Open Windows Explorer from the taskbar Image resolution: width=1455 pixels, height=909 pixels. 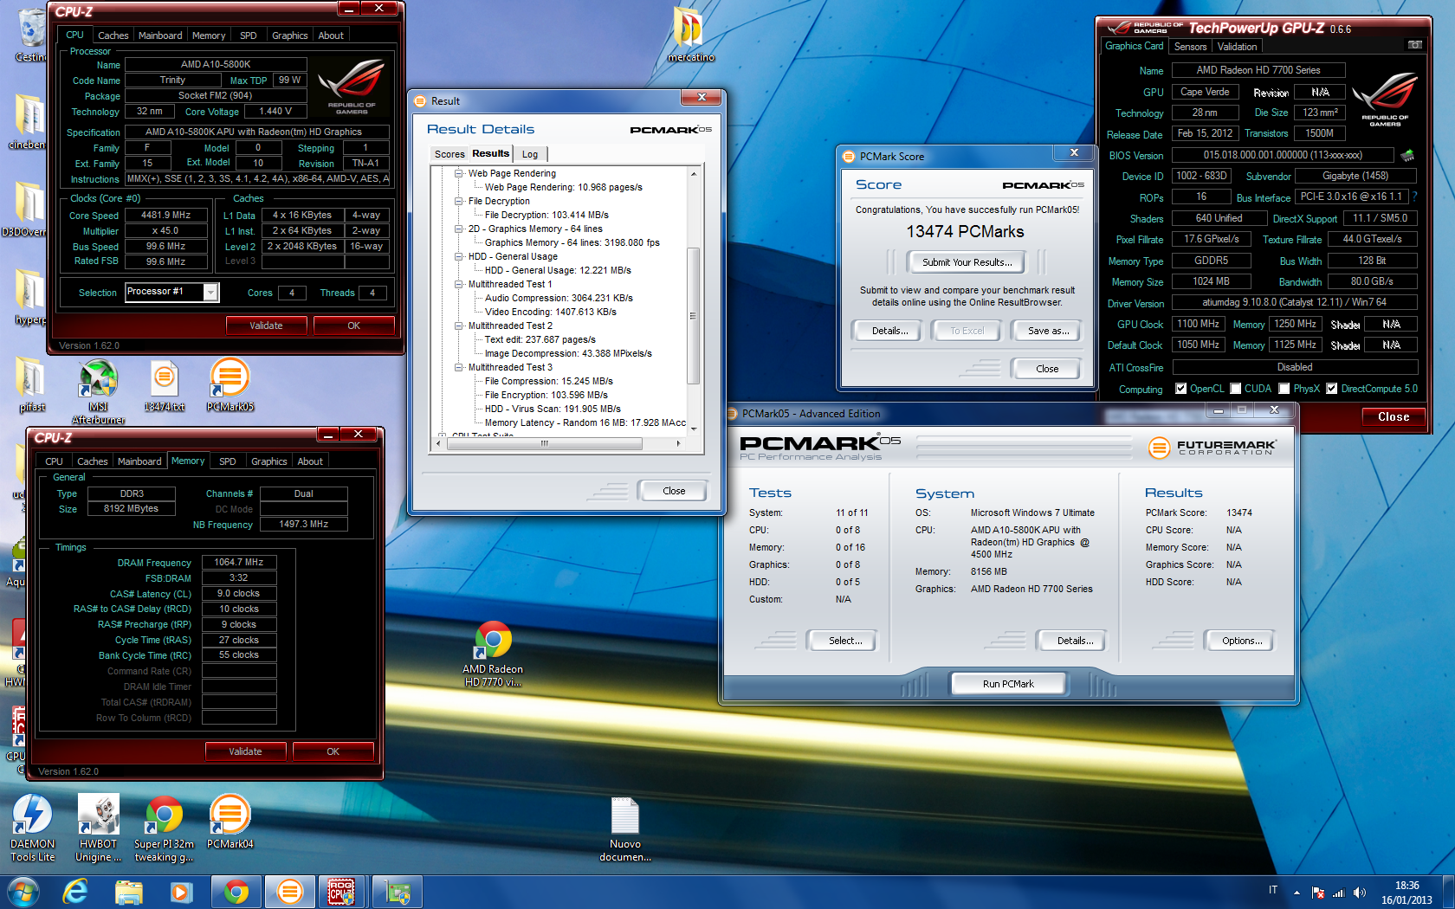tap(129, 892)
